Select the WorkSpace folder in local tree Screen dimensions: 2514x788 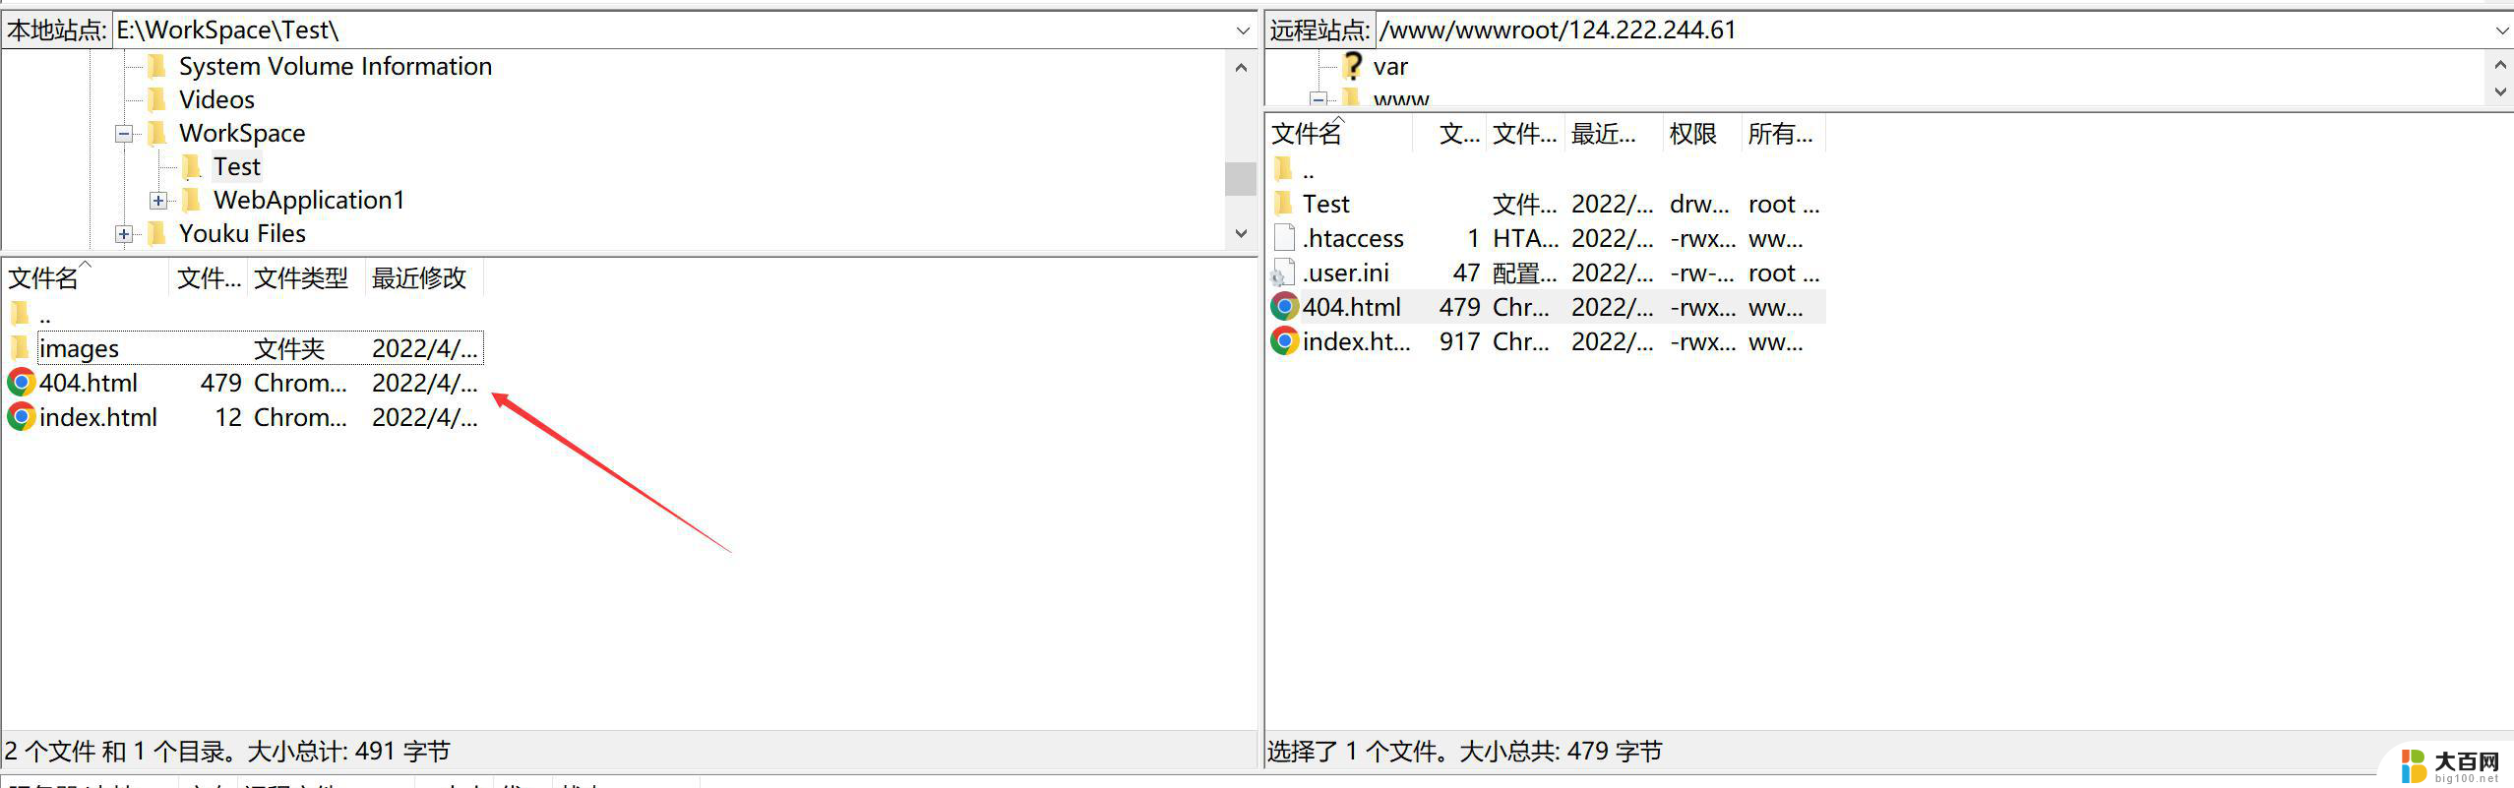coord(242,134)
